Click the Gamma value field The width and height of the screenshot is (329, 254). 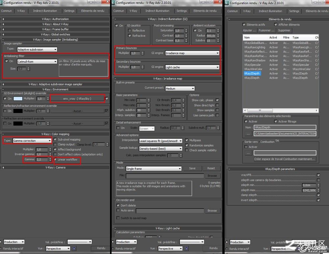[42, 159]
